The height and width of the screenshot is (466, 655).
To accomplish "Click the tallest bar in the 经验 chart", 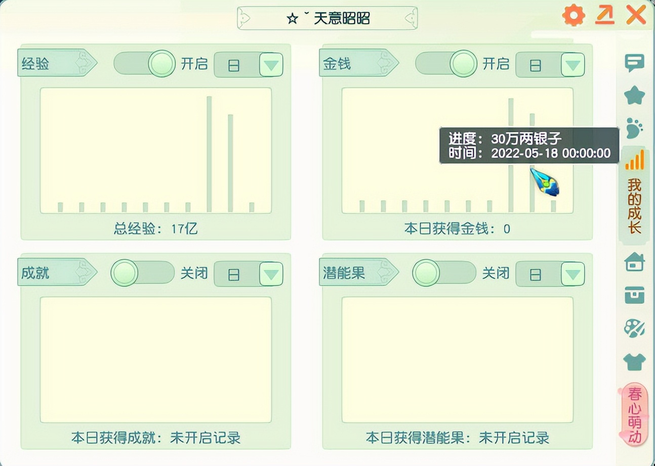I will click(210, 152).
